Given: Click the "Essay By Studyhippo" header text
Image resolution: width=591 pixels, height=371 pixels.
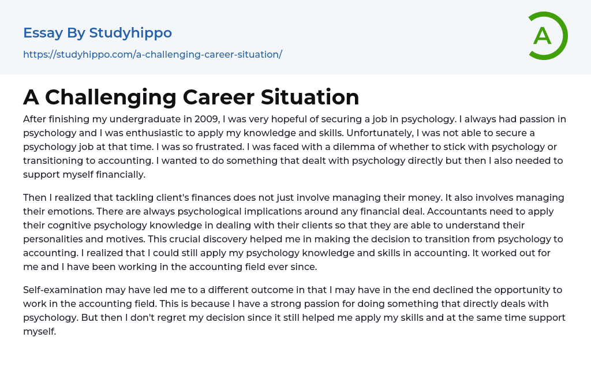Looking at the screenshot, I should [98, 33].
